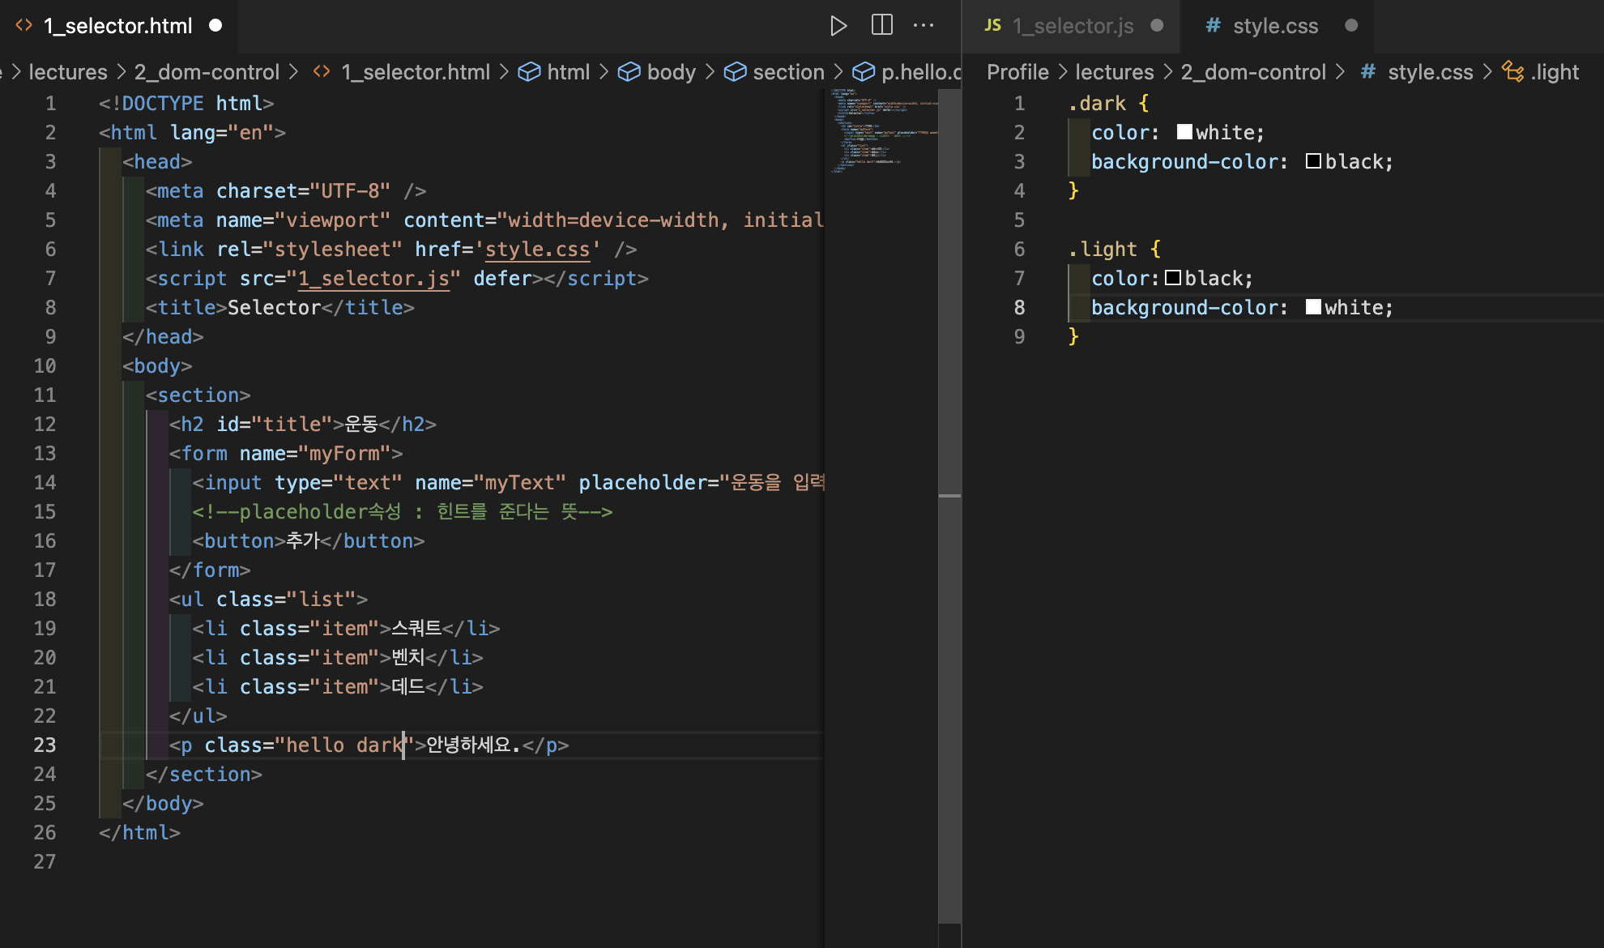Open the section element breadcrumb dropdown
The height and width of the screenshot is (948, 1604).
pyautogui.click(x=787, y=72)
